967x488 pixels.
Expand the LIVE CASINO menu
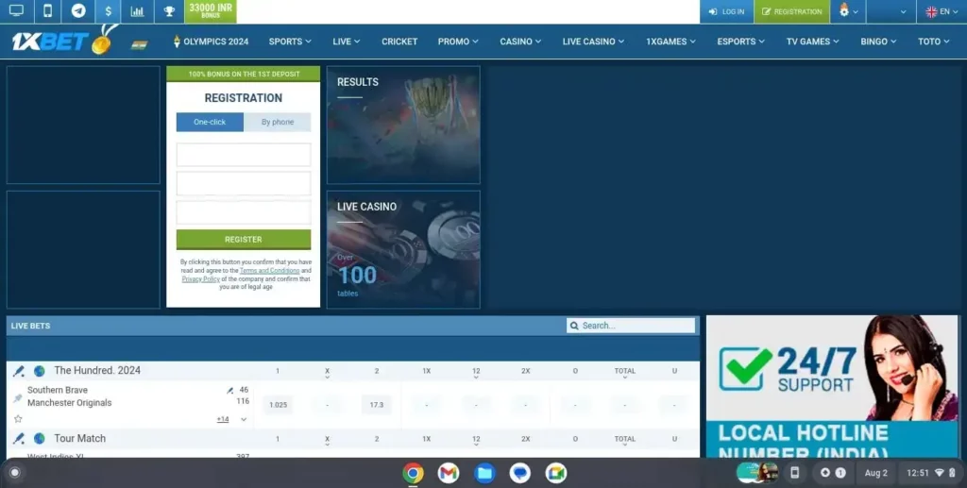click(x=593, y=42)
